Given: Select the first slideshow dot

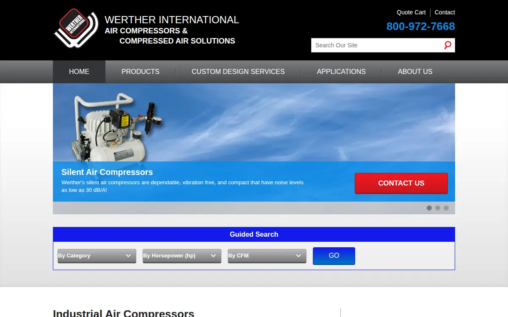Looking at the screenshot, I should (x=429, y=208).
